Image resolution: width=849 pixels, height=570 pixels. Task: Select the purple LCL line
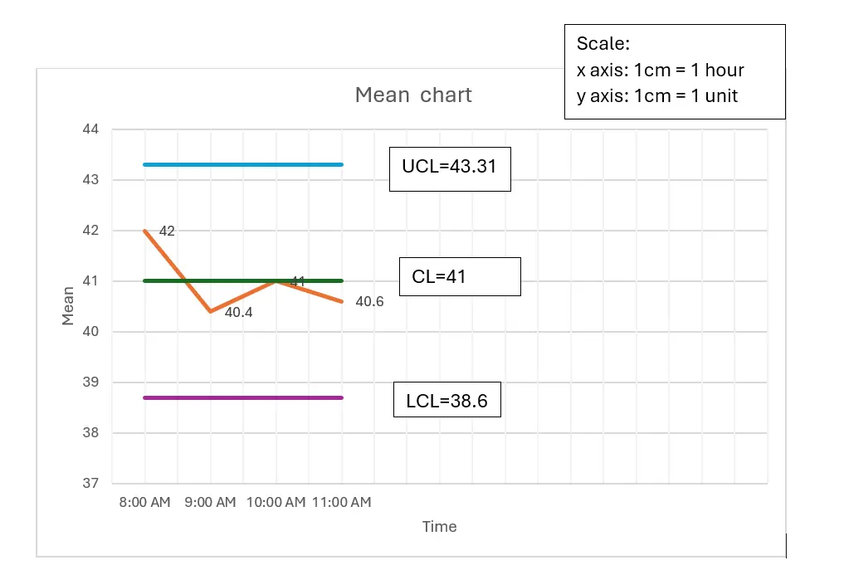tap(243, 397)
